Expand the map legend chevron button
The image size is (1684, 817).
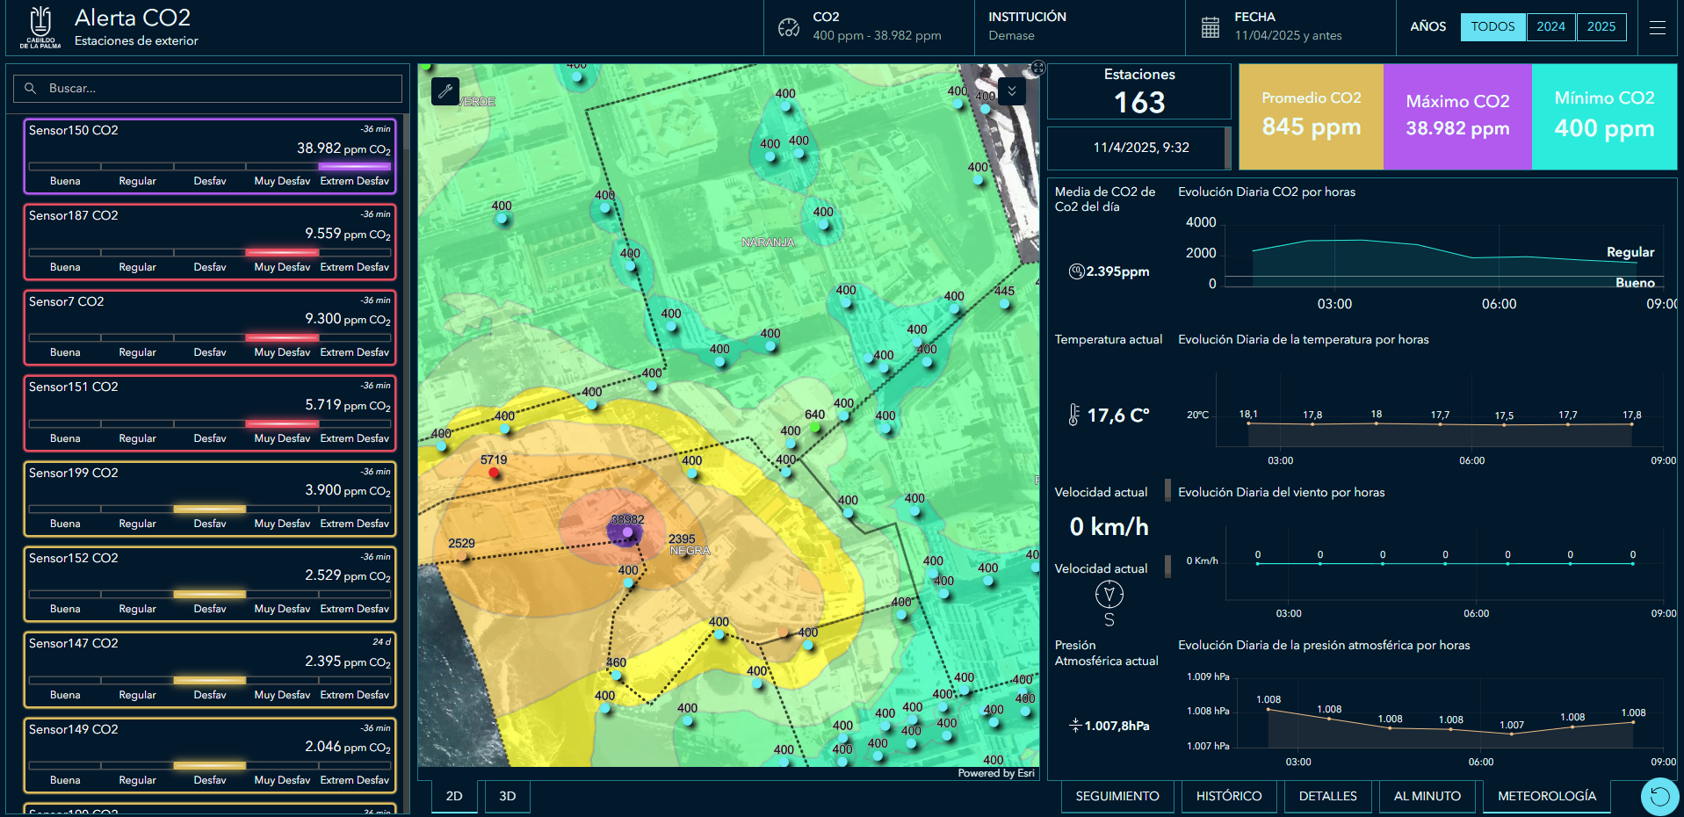1012,90
